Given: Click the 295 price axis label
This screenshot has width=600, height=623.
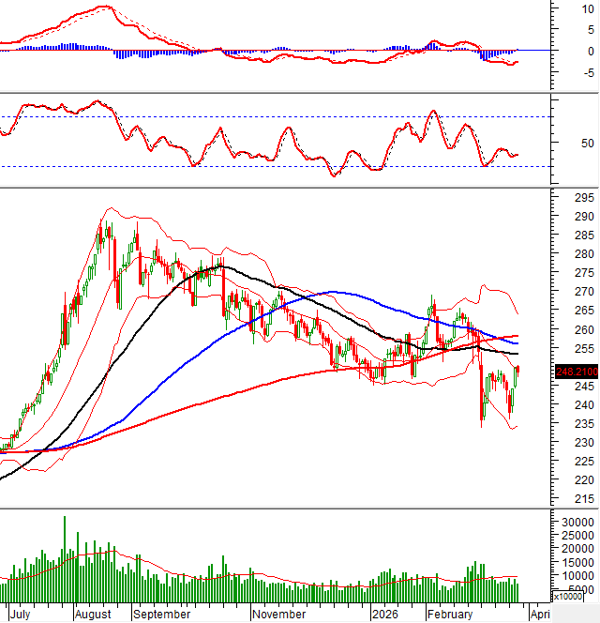Looking at the screenshot, I should (559, 198).
